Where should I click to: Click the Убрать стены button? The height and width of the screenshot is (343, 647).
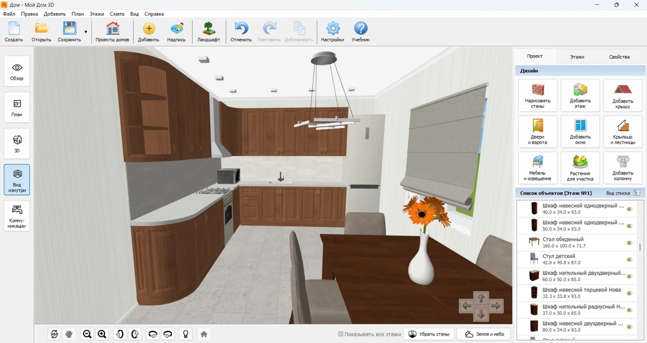429,334
